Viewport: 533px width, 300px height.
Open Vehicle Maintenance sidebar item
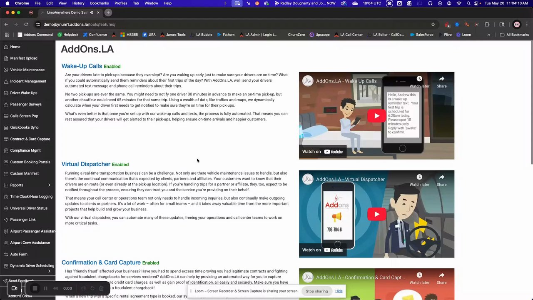(27, 70)
